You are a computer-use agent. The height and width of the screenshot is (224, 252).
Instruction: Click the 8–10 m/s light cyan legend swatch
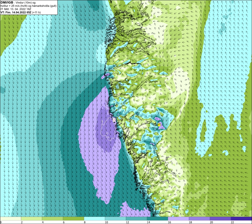coord(94,219)
